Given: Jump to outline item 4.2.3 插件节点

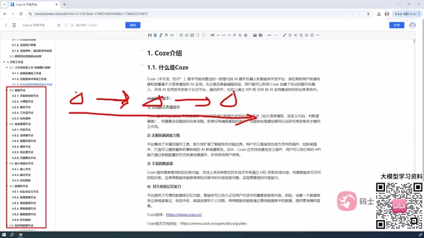Looking at the screenshot, I should pos(21,107).
